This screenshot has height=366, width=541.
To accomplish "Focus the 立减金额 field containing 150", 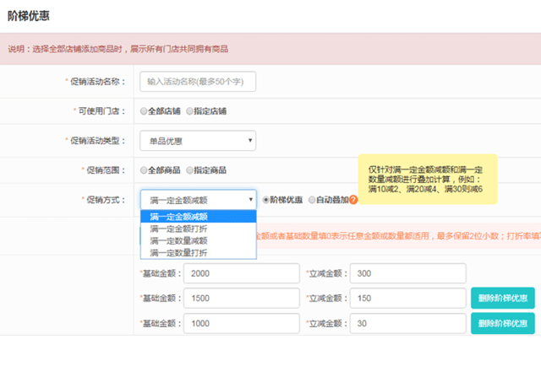I will pos(407,299).
